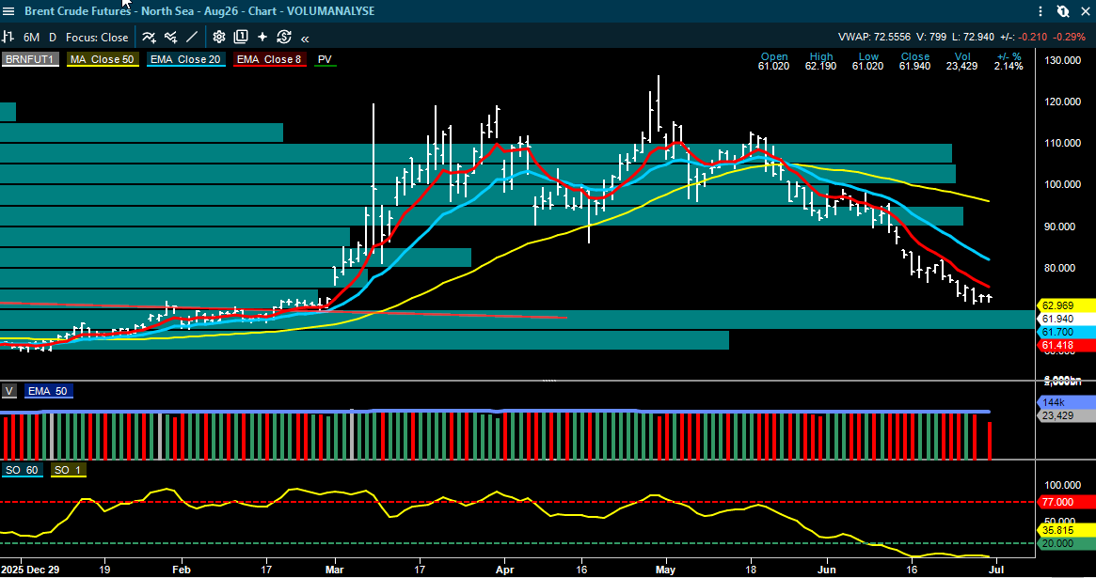Open the hamburger main menu
This screenshot has width=1096, height=578.
coord(9,11)
